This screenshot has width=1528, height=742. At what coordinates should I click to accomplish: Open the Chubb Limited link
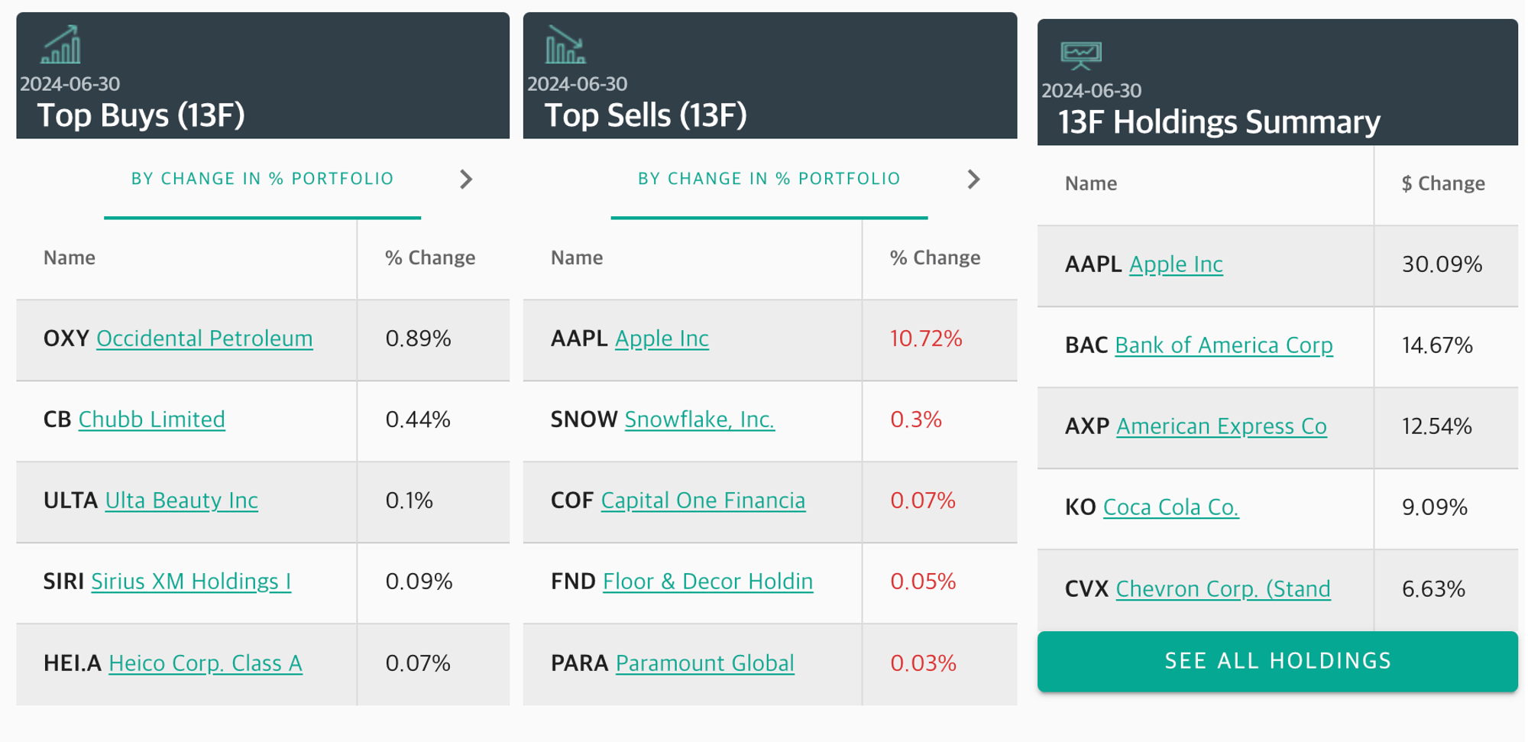coord(151,420)
